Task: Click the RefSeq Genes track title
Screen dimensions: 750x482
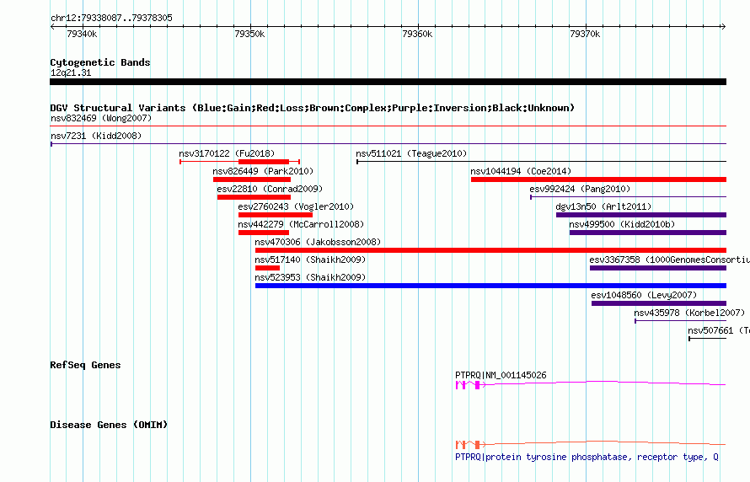Action: click(85, 365)
